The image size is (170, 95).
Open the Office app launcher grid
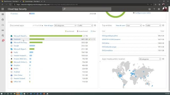point(3,9)
